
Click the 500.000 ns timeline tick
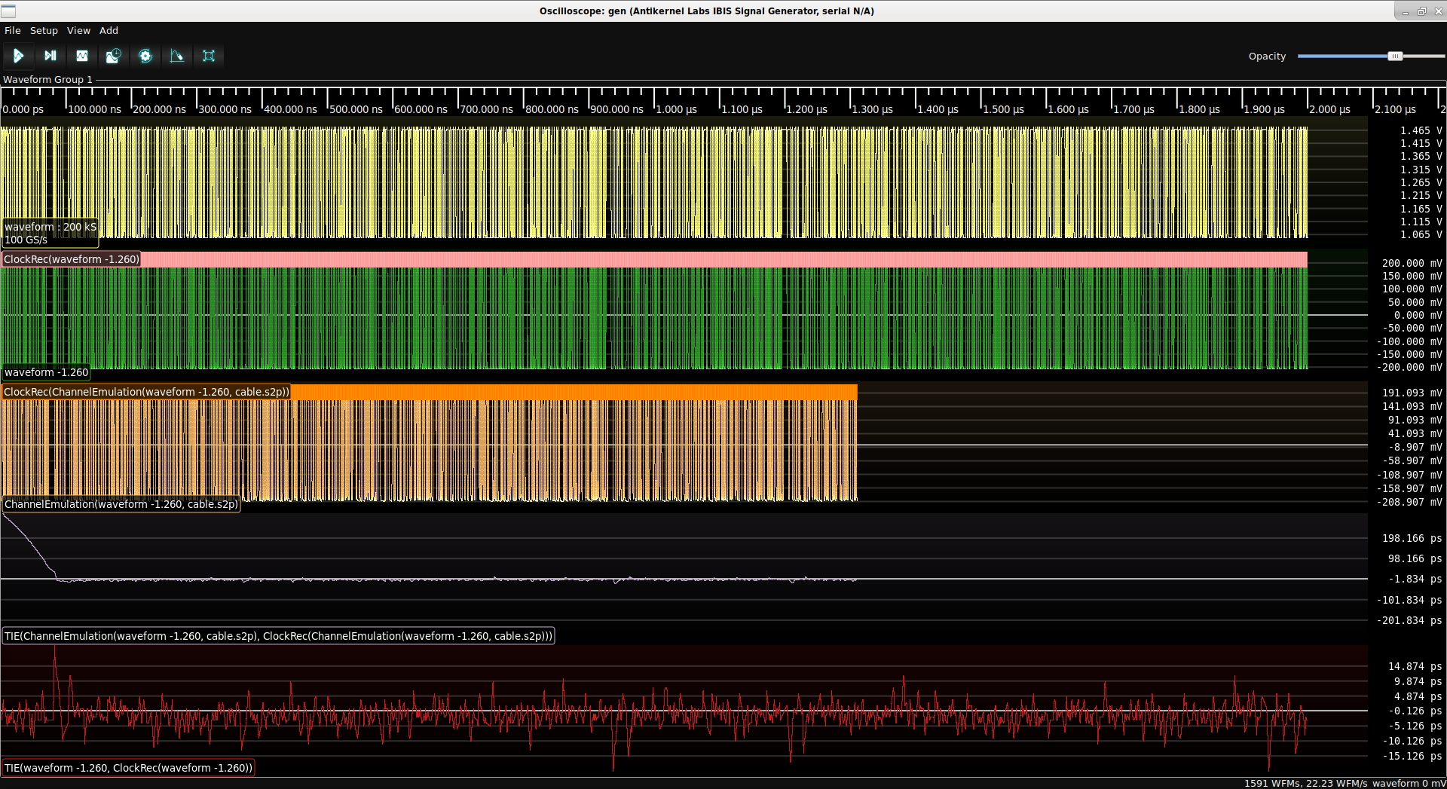[356, 109]
